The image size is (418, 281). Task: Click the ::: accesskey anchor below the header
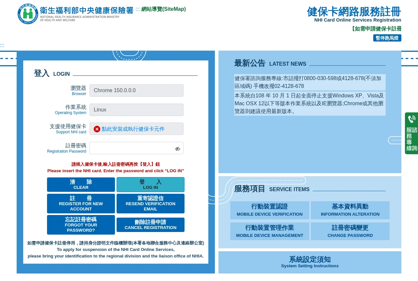[2, 45]
